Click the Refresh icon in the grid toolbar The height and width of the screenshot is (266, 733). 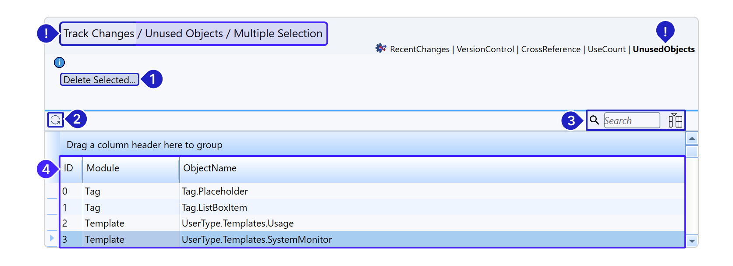point(56,120)
